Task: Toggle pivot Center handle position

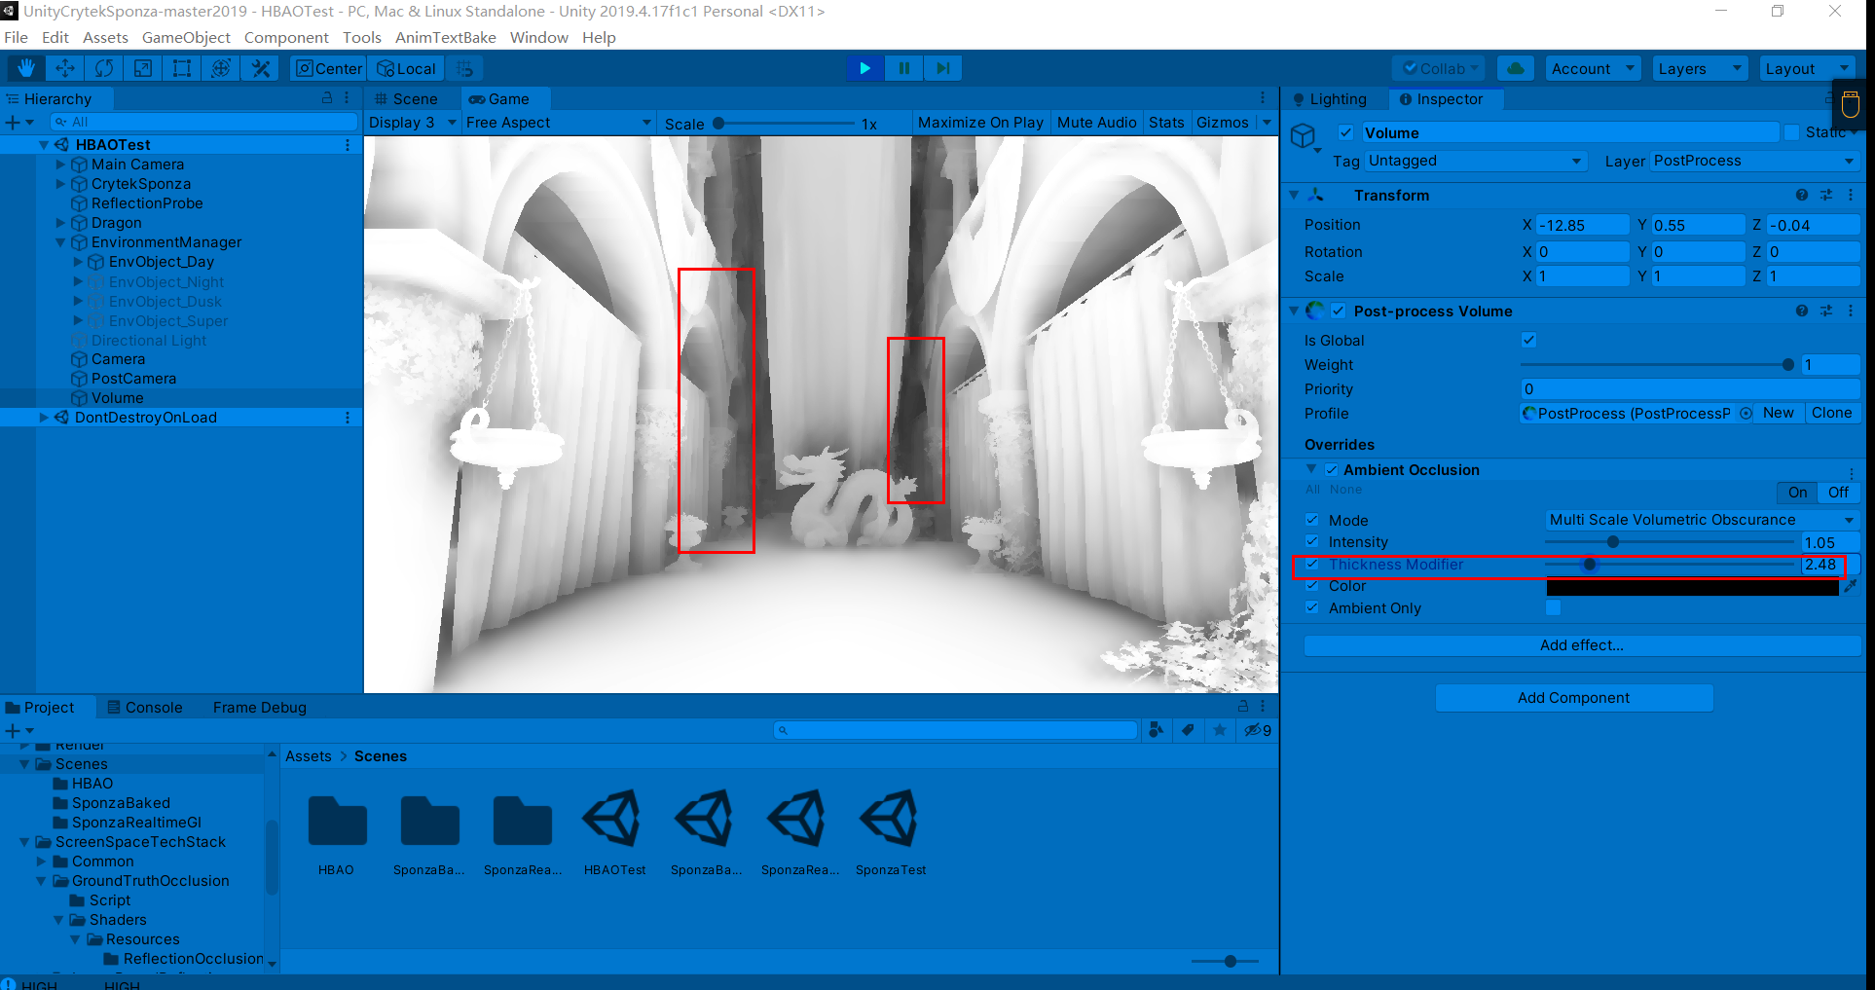Action: 328,68
